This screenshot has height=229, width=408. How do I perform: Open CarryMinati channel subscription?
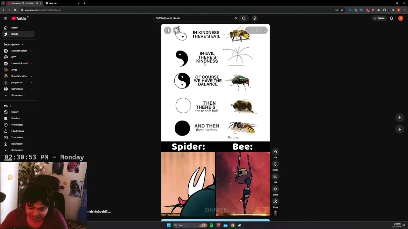(x=18, y=89)
